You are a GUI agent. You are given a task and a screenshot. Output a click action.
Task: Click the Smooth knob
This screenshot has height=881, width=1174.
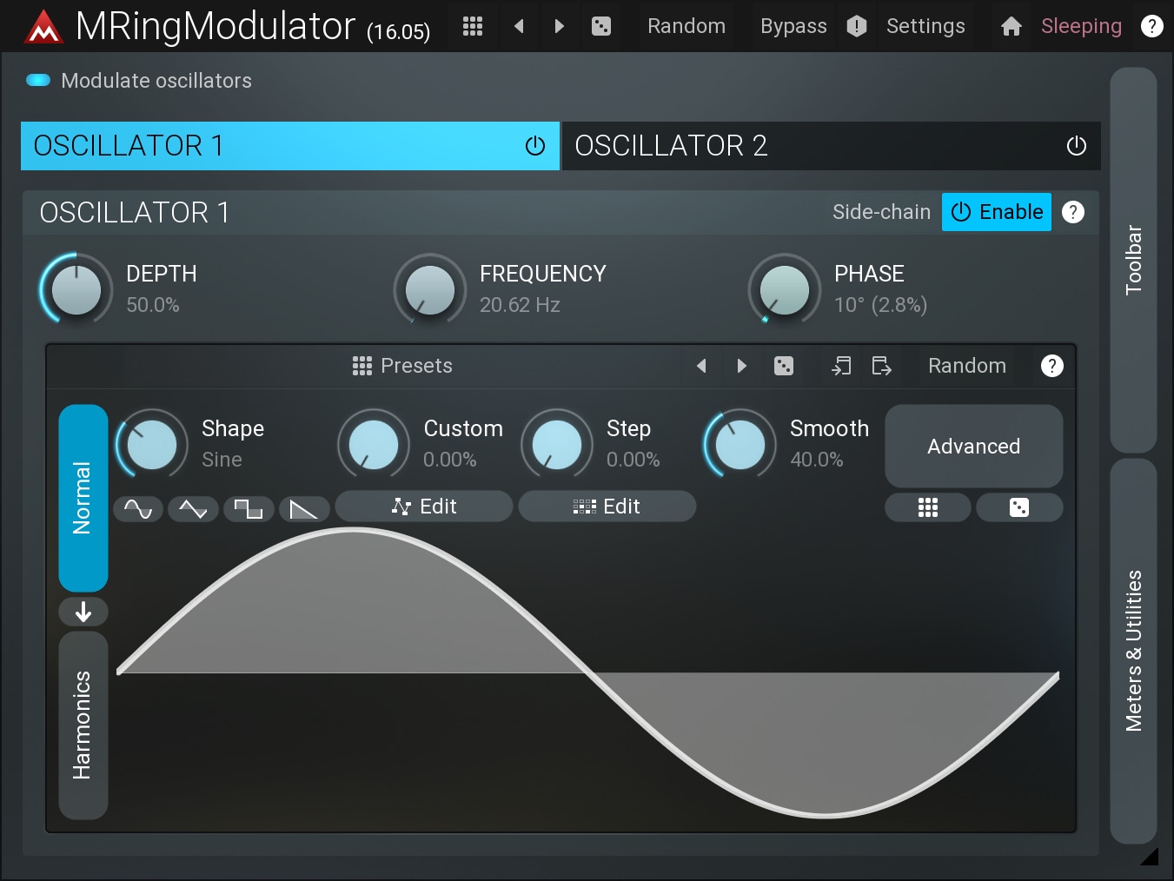(740, 444)
